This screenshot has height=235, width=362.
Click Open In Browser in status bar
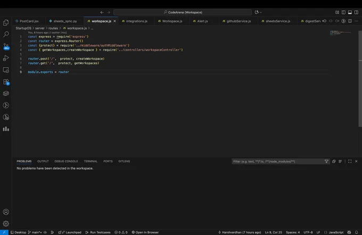click(x=145, y=232)
